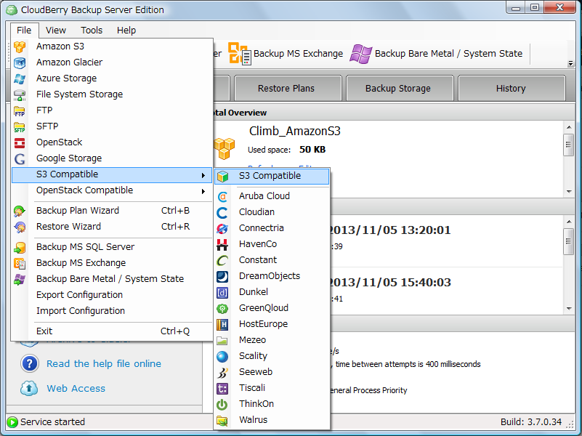
Task: Click the Azure Storage Windows-flag icon
Action: tap(20, 78)
